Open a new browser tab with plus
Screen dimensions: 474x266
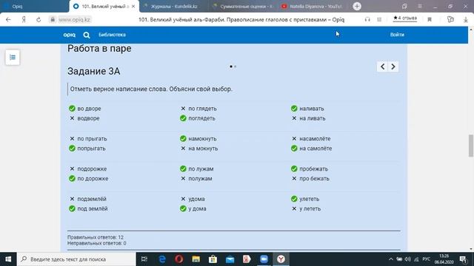coord(357,7)
